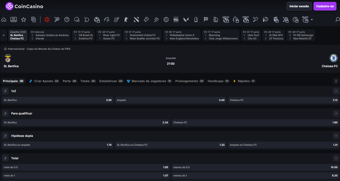340x181 pixels.
Task: Select the Valorant icon
Action: tap(186, 20)
